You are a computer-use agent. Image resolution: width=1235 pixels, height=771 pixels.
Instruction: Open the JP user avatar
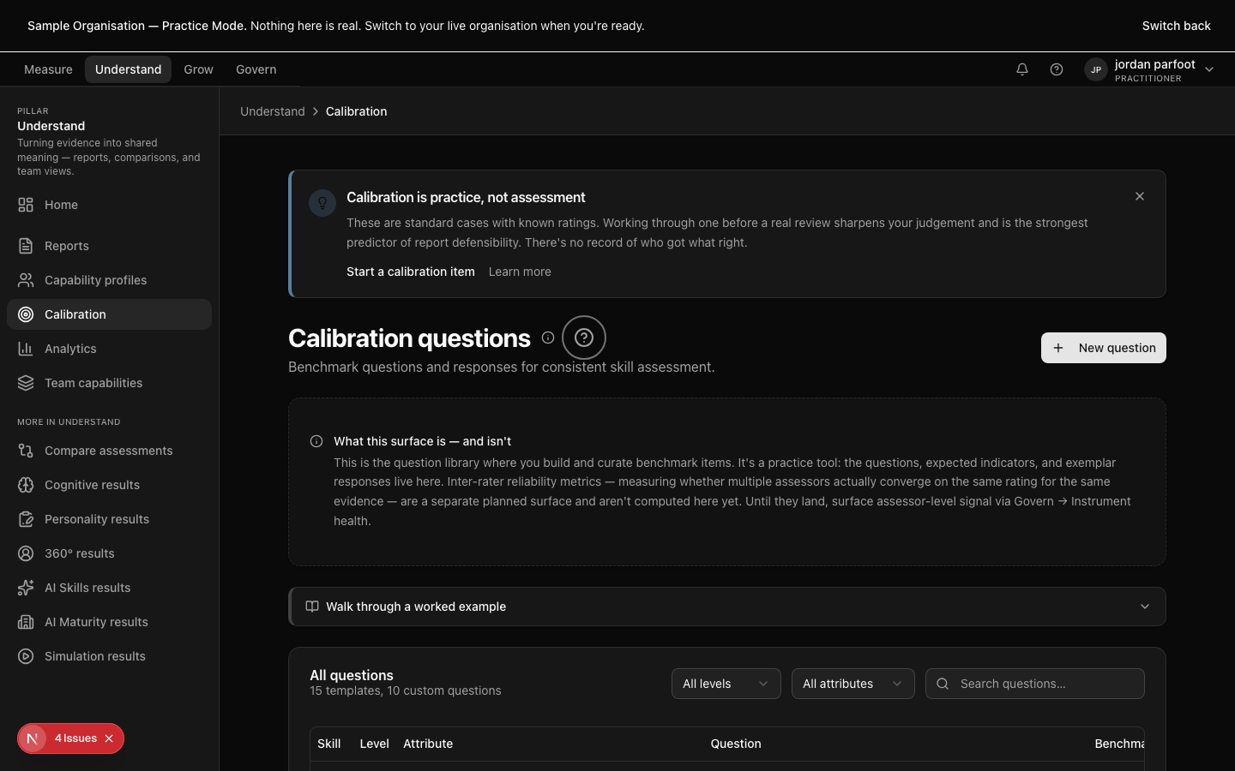pyautogui.click(x=1096, y=69)
